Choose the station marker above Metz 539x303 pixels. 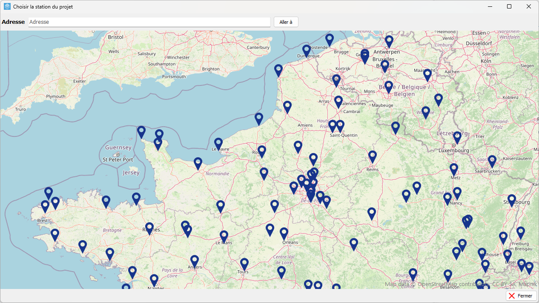click(x=454, y=169)
